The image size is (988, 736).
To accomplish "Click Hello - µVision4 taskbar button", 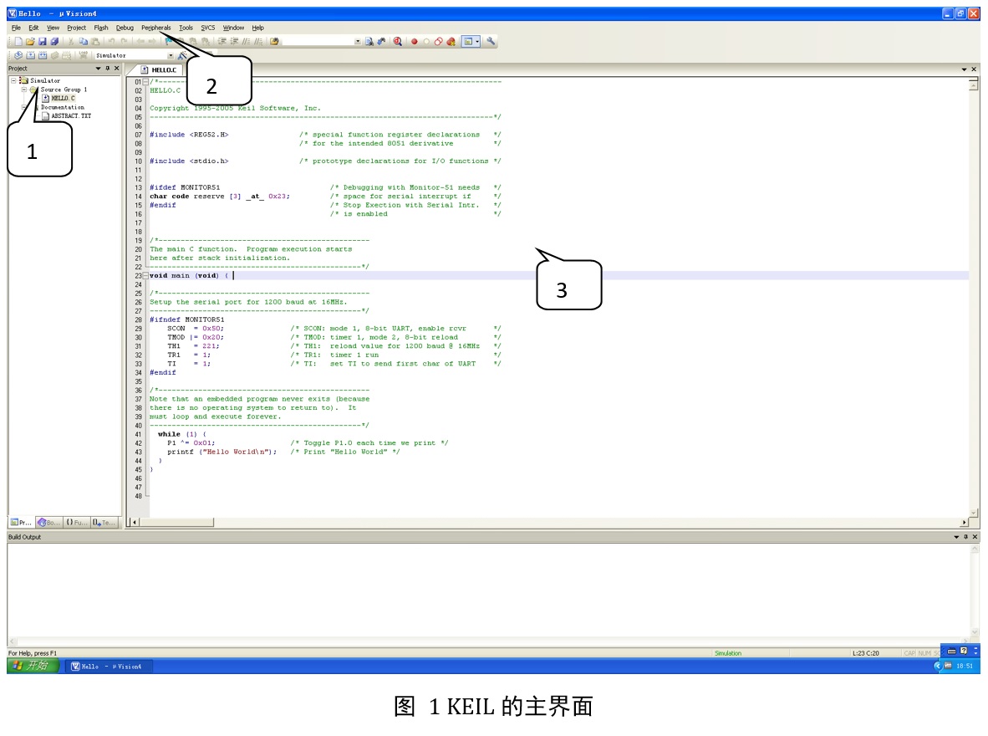I will [109, 666].
